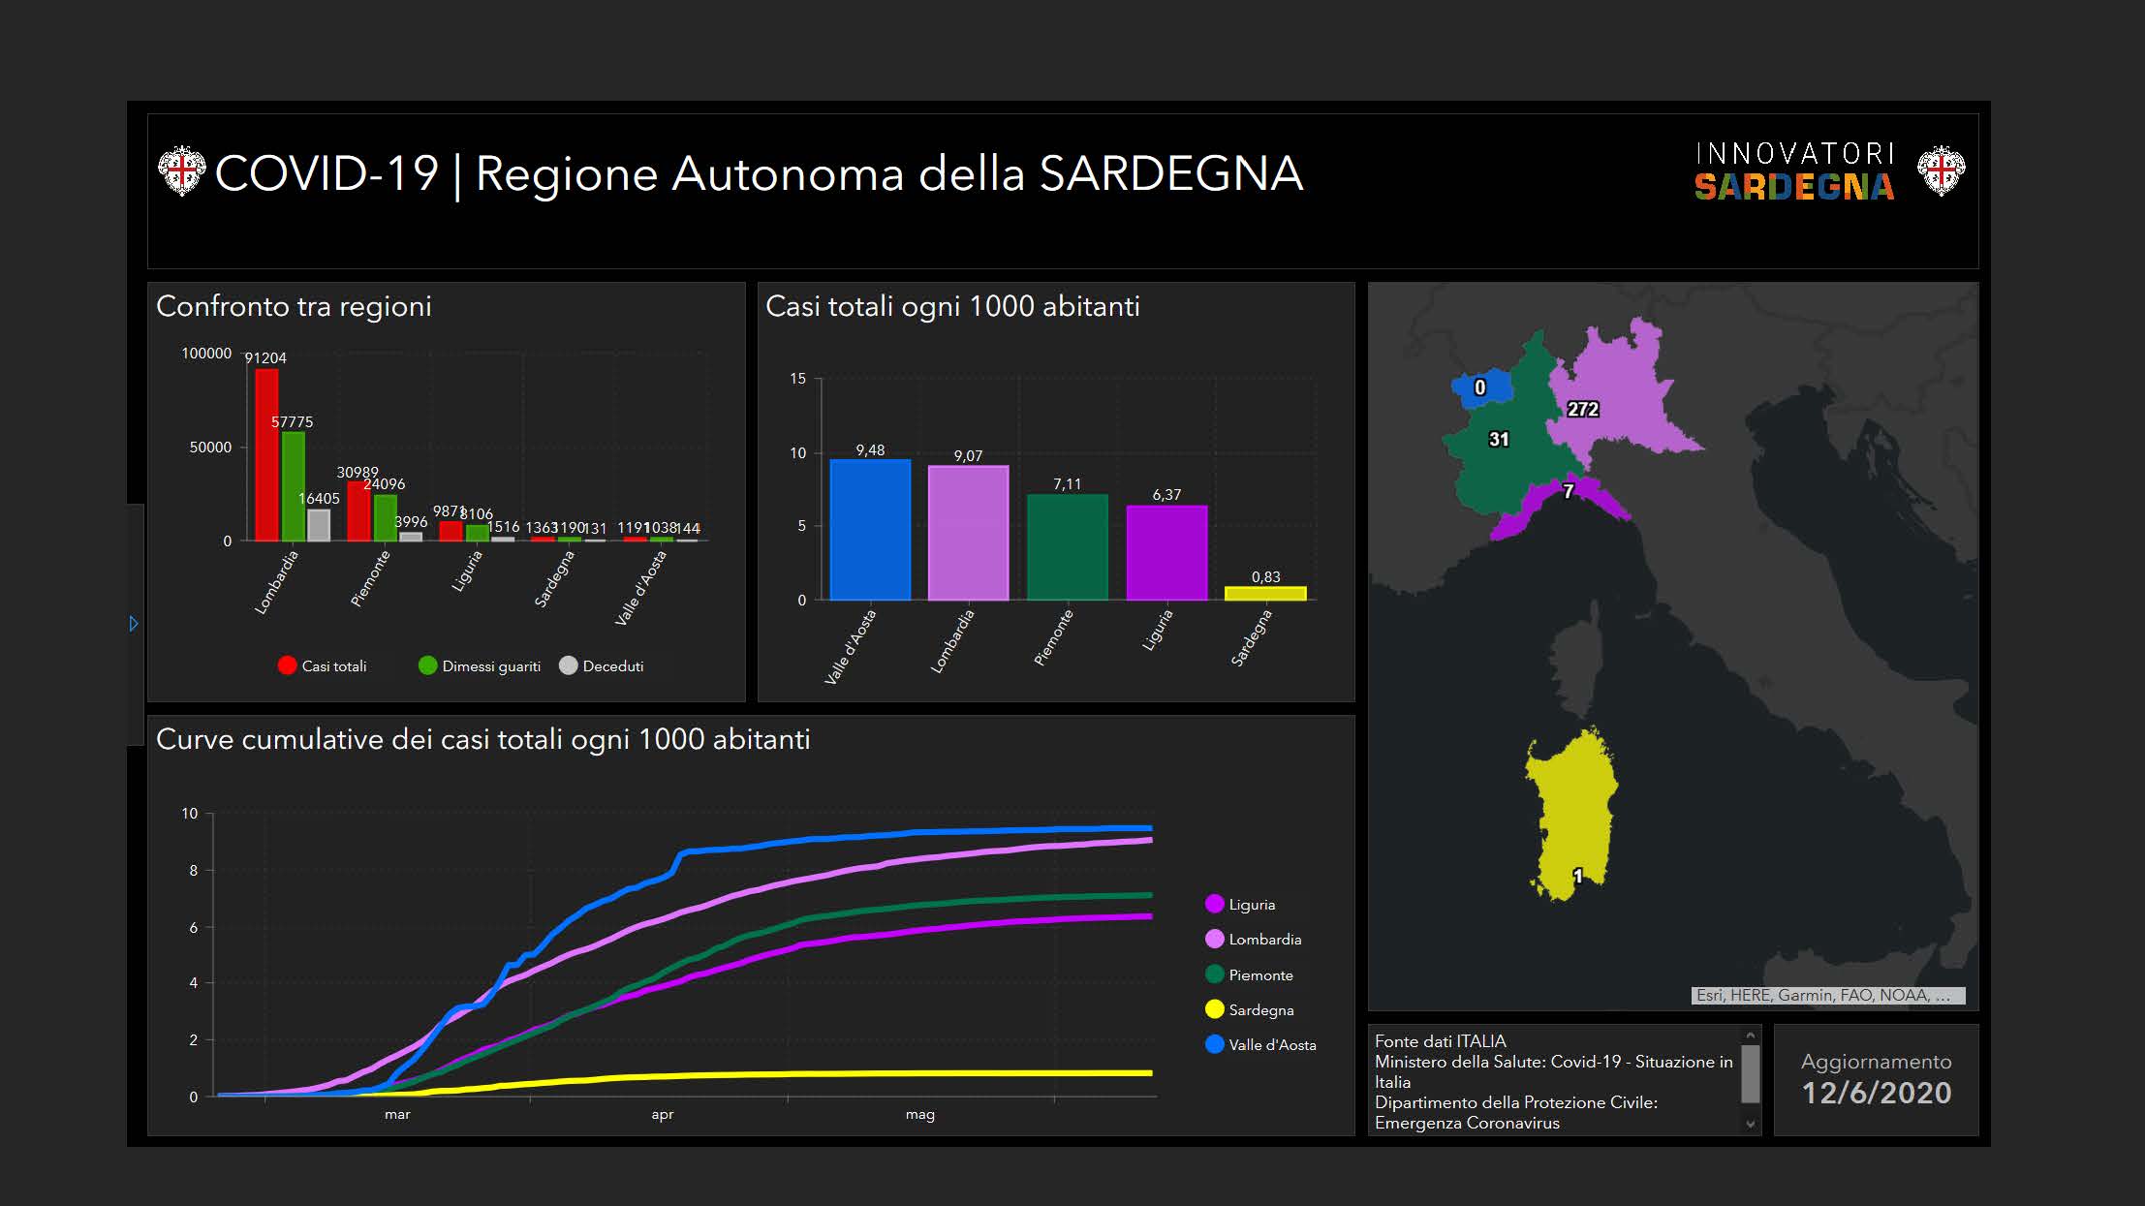
Task: Click the blue Valle d'Aosta 9,48 bar
Action: (x=870, y=530)
